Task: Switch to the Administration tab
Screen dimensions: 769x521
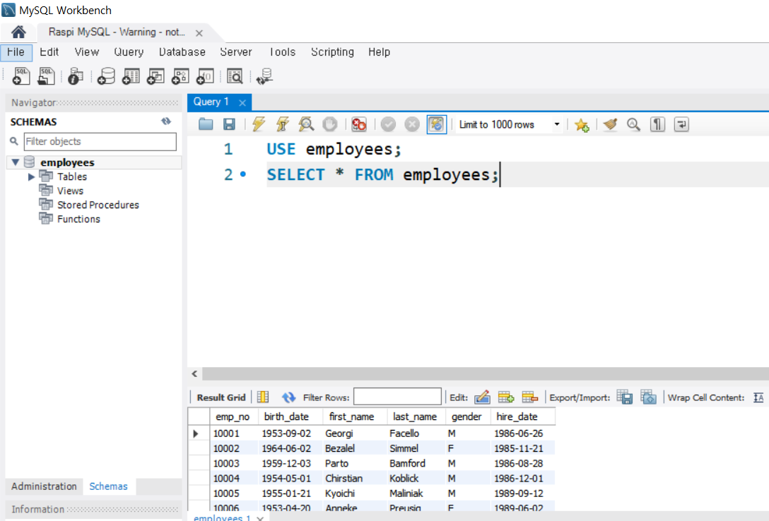Action: (44, 486)
